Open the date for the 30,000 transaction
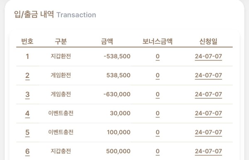249x160 pixels. point(208,114)
